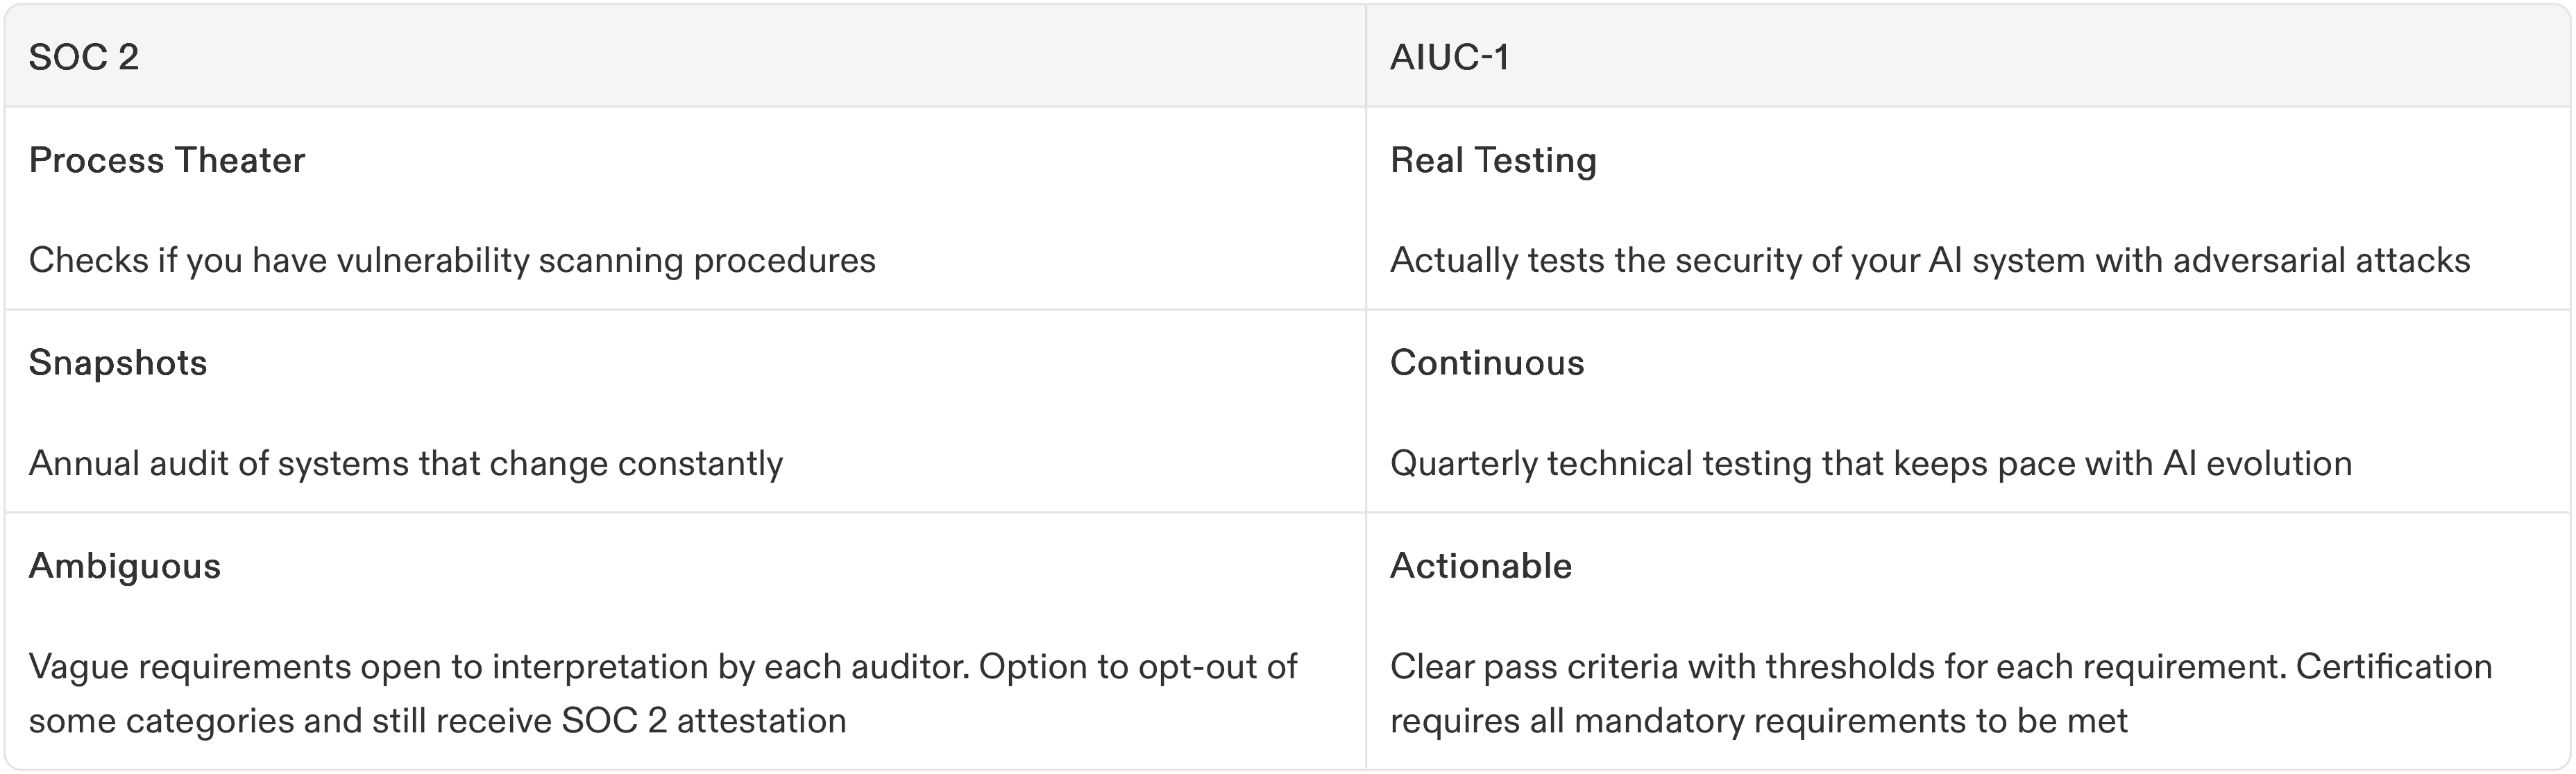Click the AIUC-1 column header
The image size is (2576, 774).
point(1449,57)
